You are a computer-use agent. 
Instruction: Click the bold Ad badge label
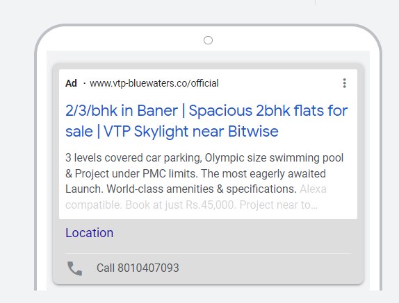coord(71,83)
